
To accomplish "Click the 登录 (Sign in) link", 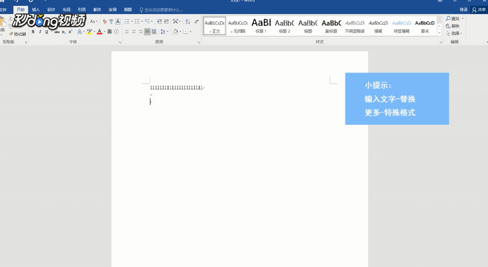I will pos(463,10).
